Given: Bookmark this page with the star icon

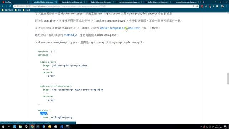Looking at the screenshot, I should 197,6.
